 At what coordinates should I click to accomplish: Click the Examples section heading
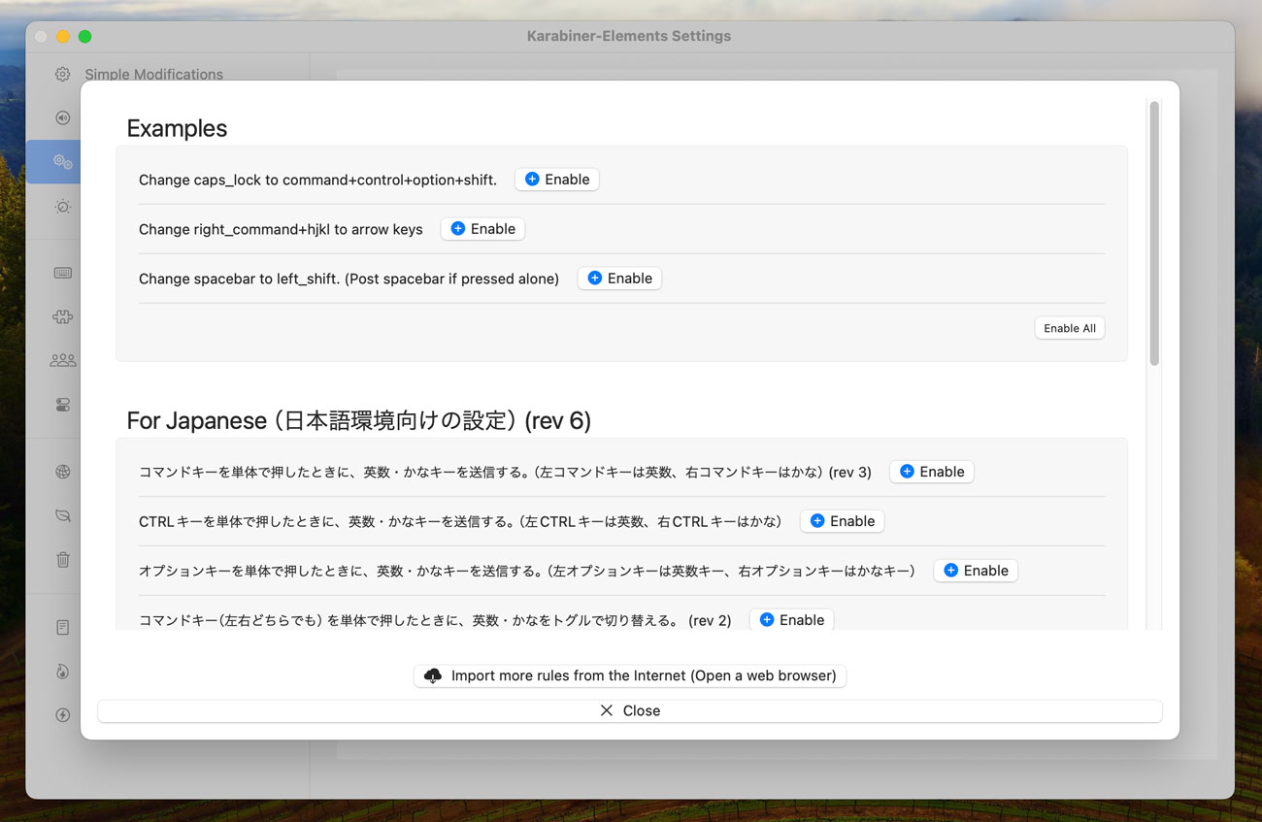(x=177, y=128)
